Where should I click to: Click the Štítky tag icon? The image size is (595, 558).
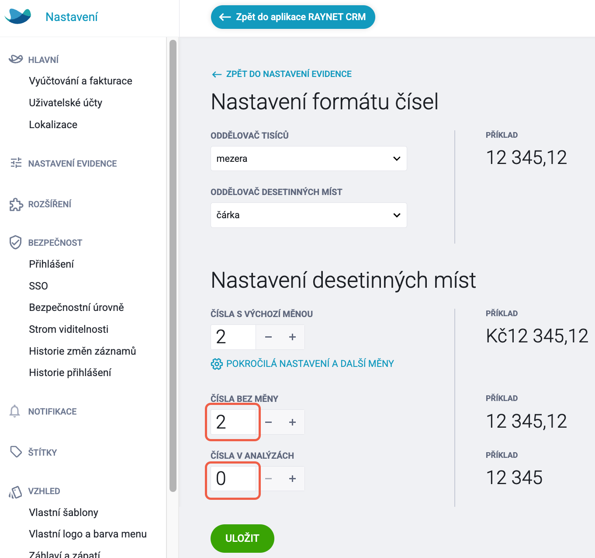click(16, 452)
